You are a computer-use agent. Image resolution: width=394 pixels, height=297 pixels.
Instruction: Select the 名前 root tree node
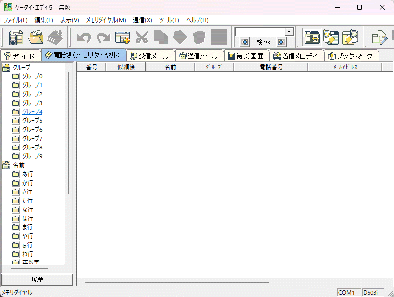(18, 165)
